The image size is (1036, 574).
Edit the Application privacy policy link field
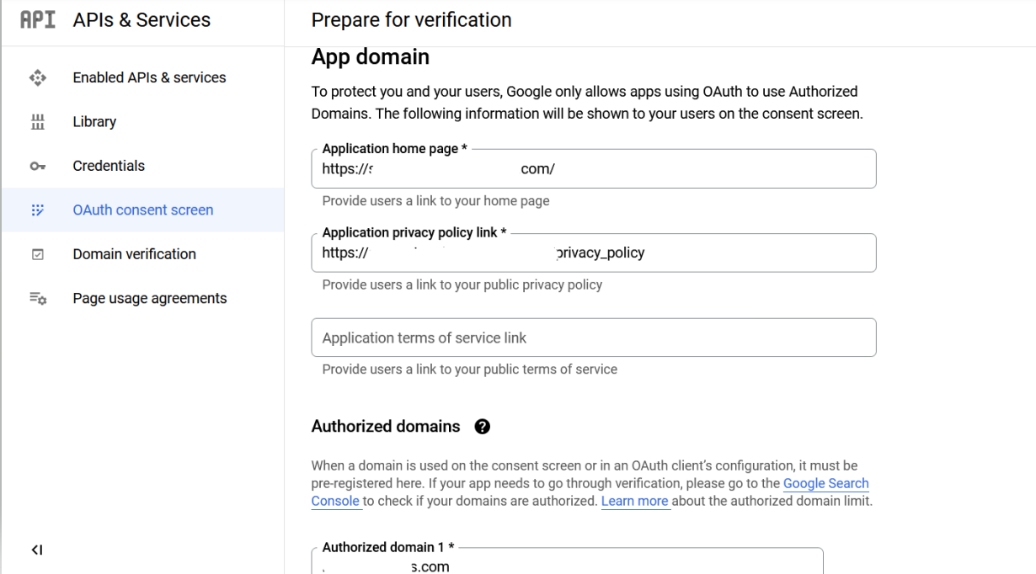pyautogui.click(x=594, y=252)
